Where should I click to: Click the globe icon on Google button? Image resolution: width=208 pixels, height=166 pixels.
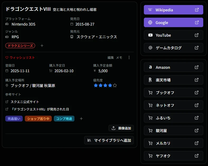[x=150, y=22]
